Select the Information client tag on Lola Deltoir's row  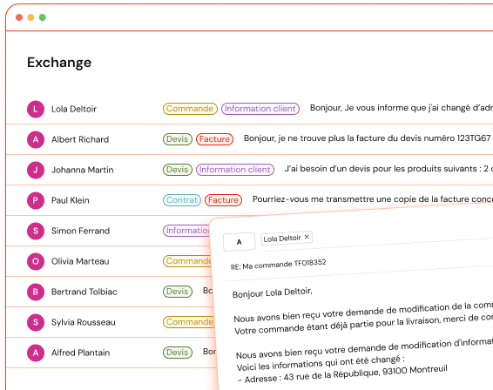click(x=260, y=109)
